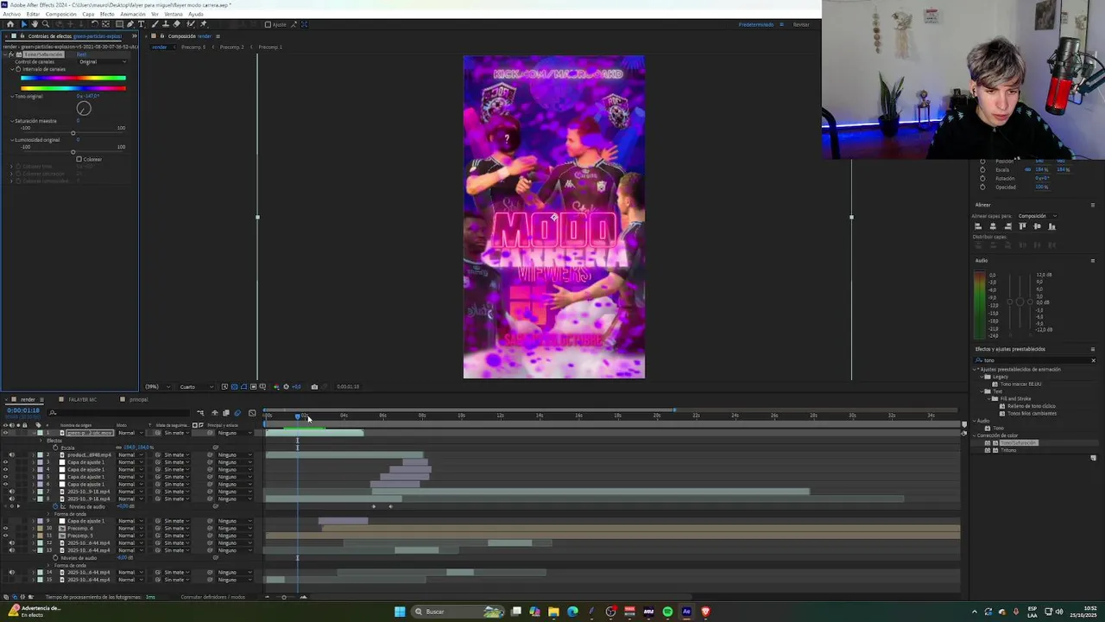Image resolution: width=1105 pixels, height=622 pixels.
Task: Select the Roto Brush tool
Action: (x=191, y=24)
